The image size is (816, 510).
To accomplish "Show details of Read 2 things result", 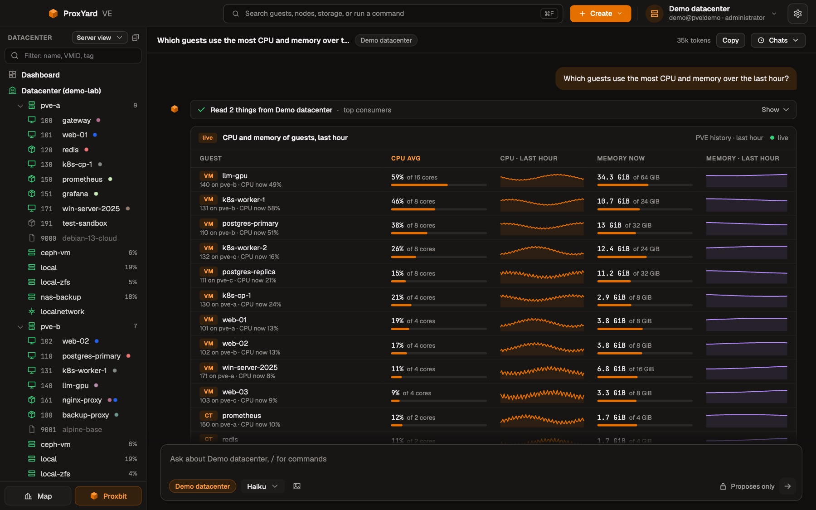I will pos(775,110).
